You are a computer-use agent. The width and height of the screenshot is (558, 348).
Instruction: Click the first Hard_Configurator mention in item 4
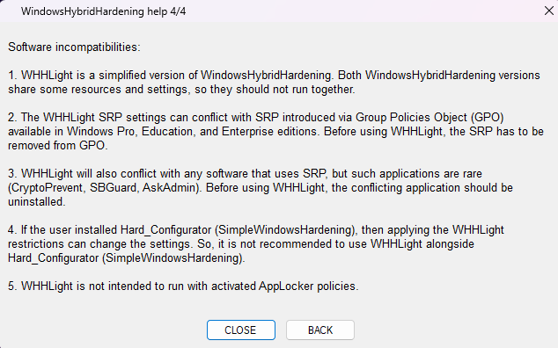165,230
